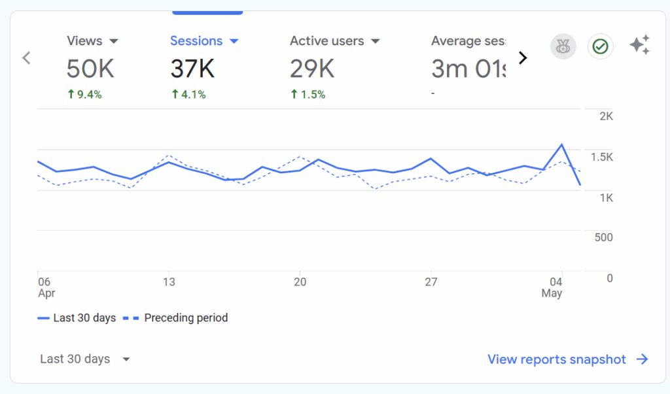The height and width of the screenshot is (394, 670).
Task: Click the 20 date label on the axis
Action: click(x=300, y=282)
